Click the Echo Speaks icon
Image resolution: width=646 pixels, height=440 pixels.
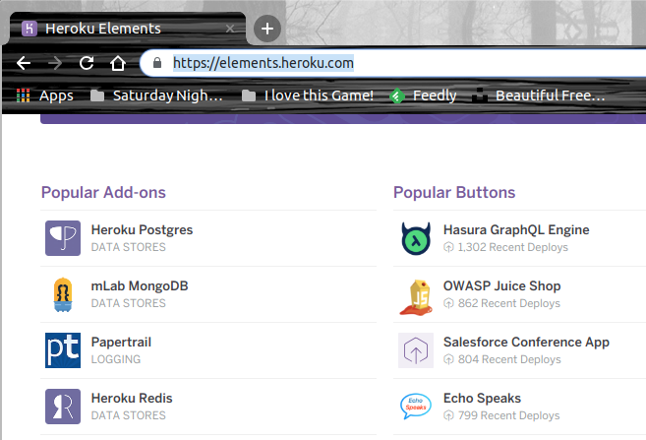point(416,407)
